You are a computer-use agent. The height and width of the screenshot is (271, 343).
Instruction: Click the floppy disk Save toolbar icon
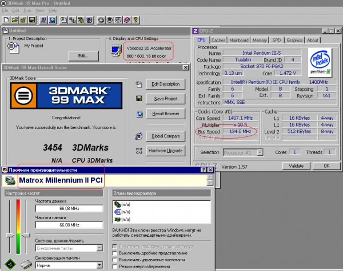click(32, 20)
